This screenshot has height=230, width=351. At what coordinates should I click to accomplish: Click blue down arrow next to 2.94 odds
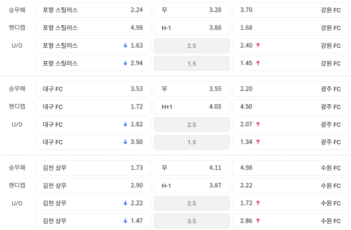point(125,63)
